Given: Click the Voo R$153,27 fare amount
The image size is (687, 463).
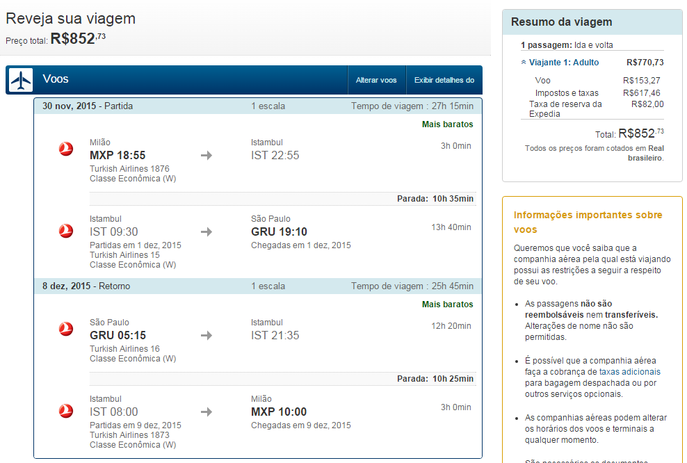Looking at the screenshot, I should click(641, 81).
